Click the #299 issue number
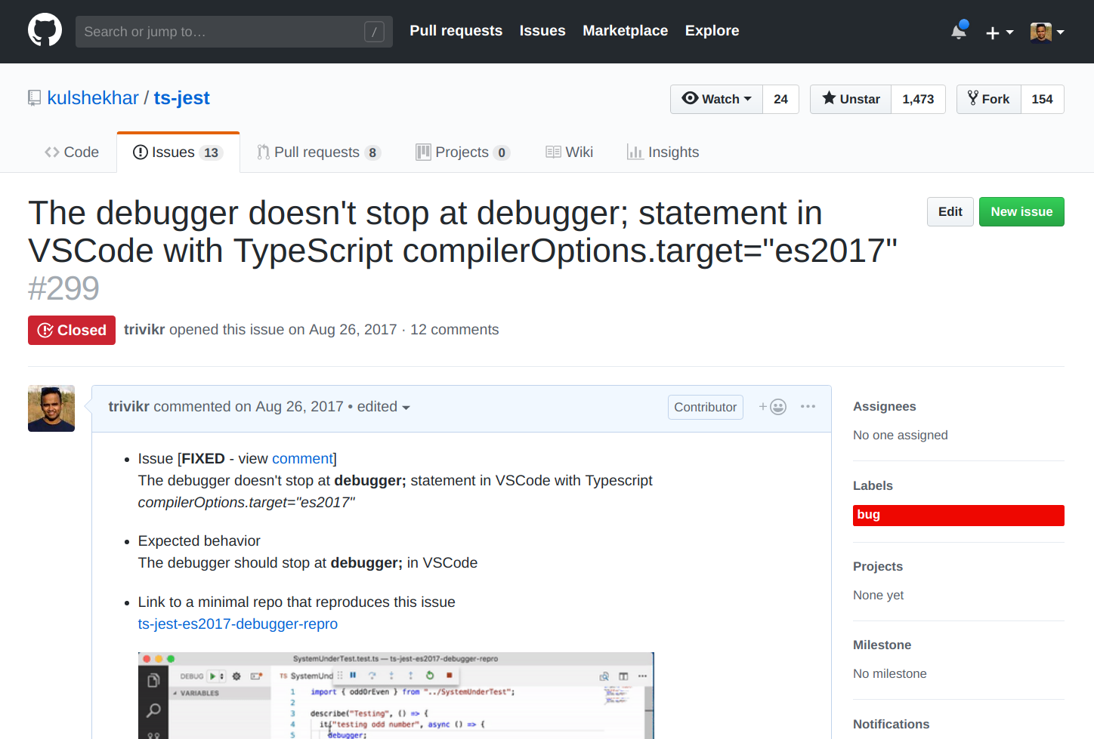The height and width of the screenshot is (739, 1094). [x=63, y=288]
